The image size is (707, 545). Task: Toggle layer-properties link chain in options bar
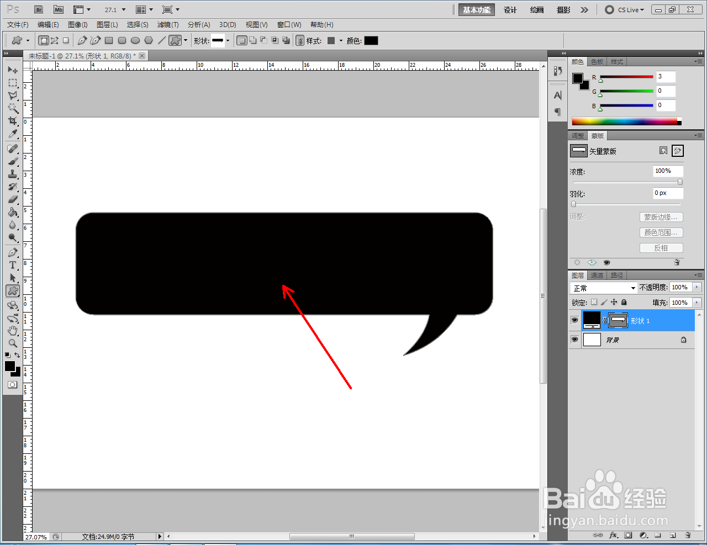pos(300,40)
